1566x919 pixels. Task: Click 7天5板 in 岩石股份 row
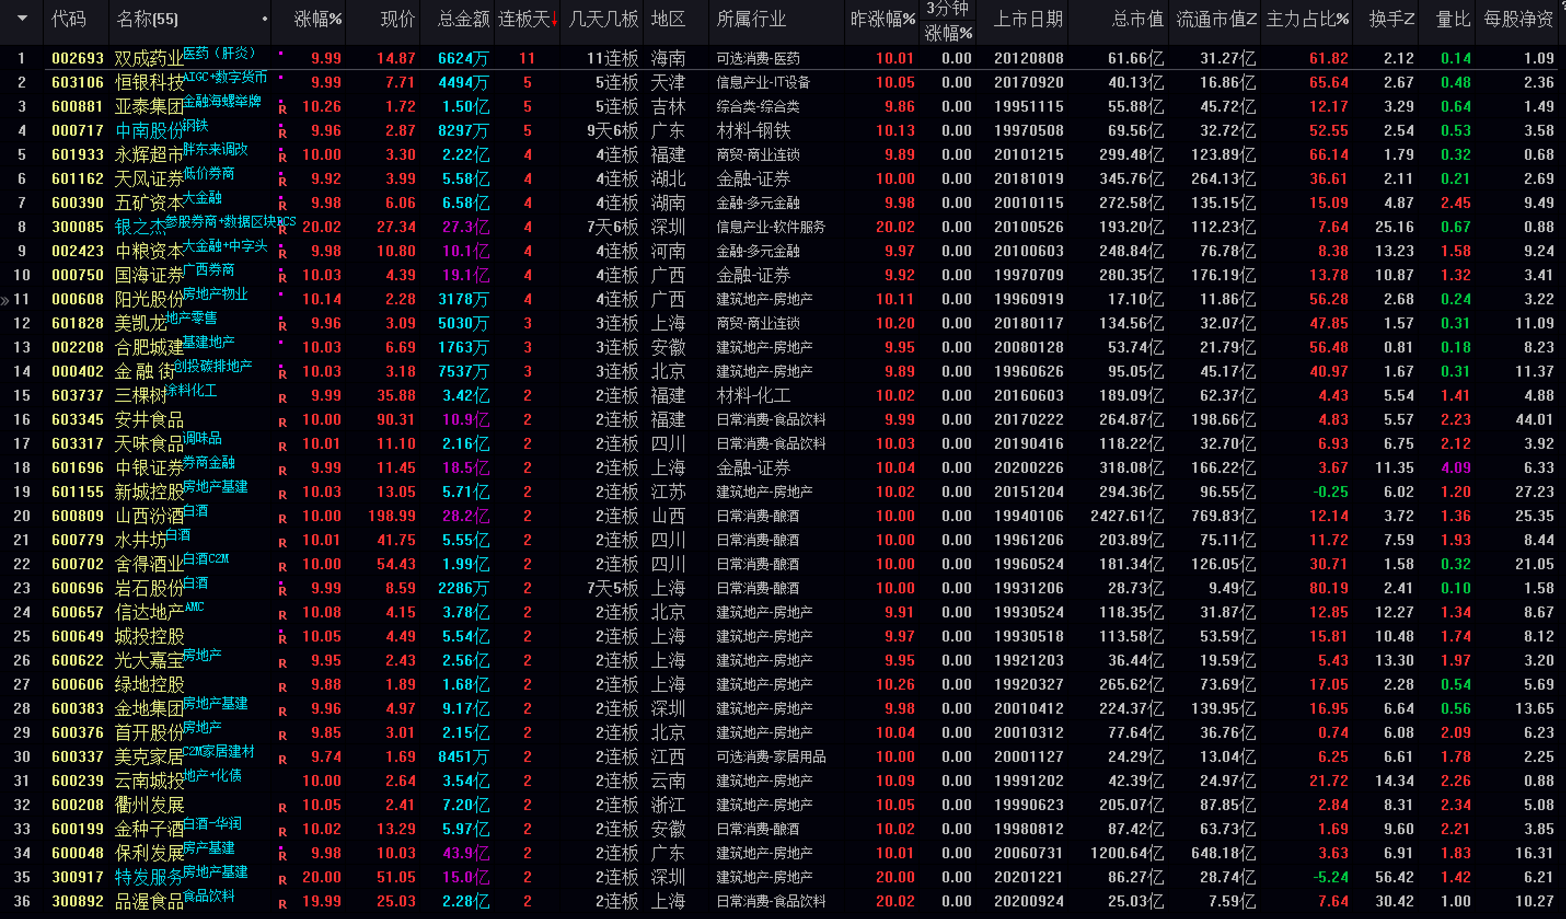[x=612, y=588]
